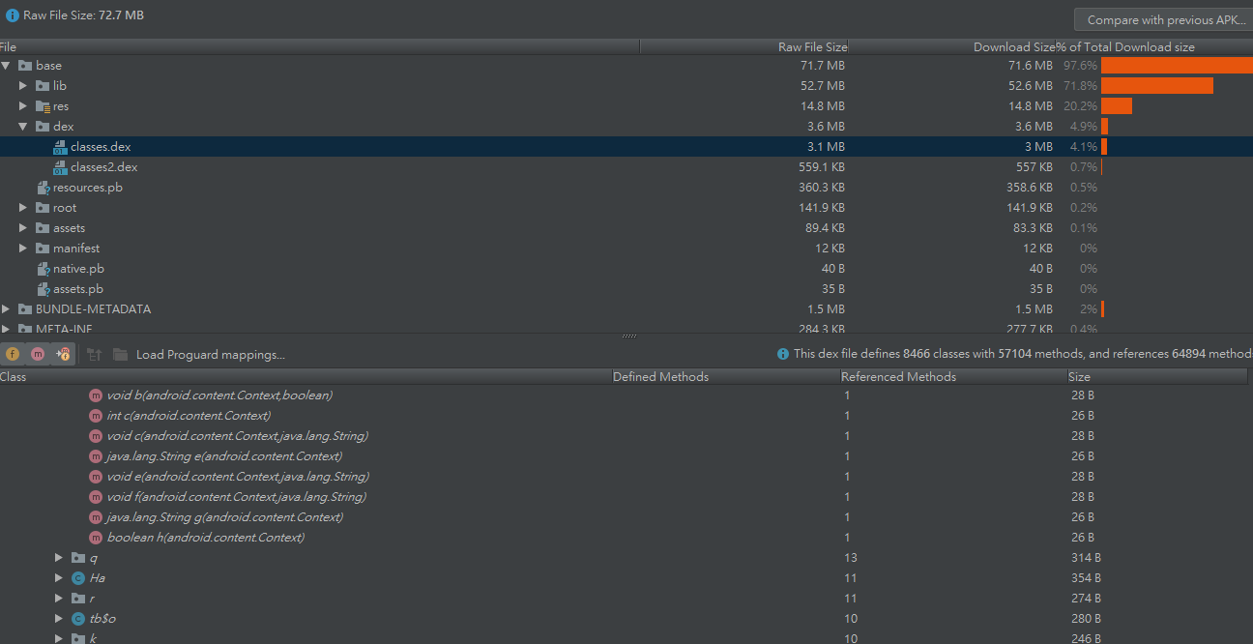The height and width of the screenshot is (644, 1253).
Task: Click Compare with previous APK button
Action: point(1163,19)
